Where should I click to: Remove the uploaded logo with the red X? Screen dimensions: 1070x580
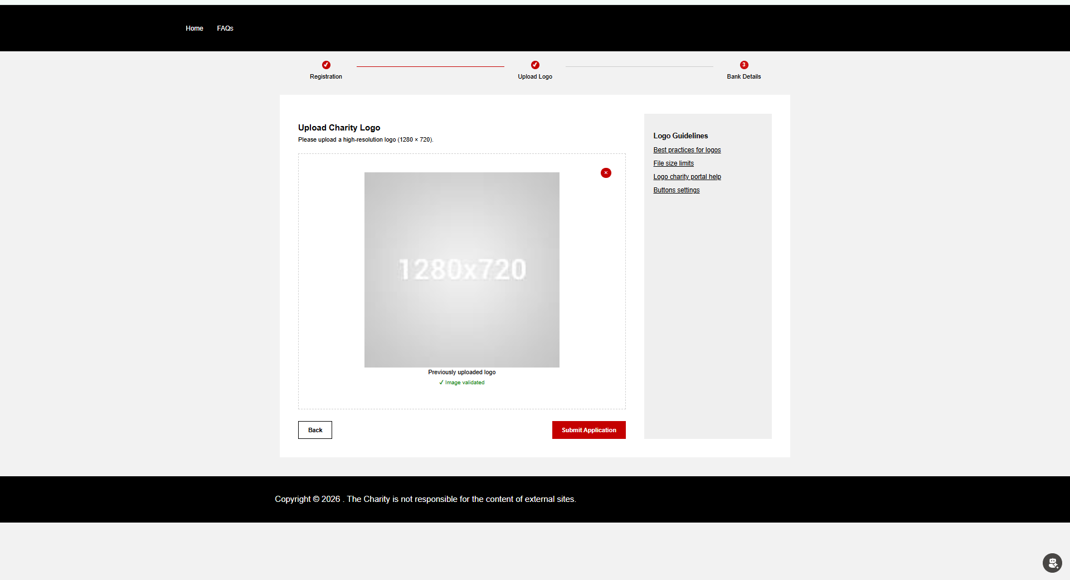(x=606, y=173)
